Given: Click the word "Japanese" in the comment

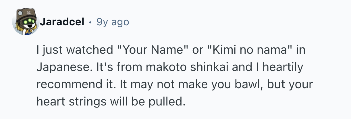Looking at the screenshot, I should coord(61,67).
